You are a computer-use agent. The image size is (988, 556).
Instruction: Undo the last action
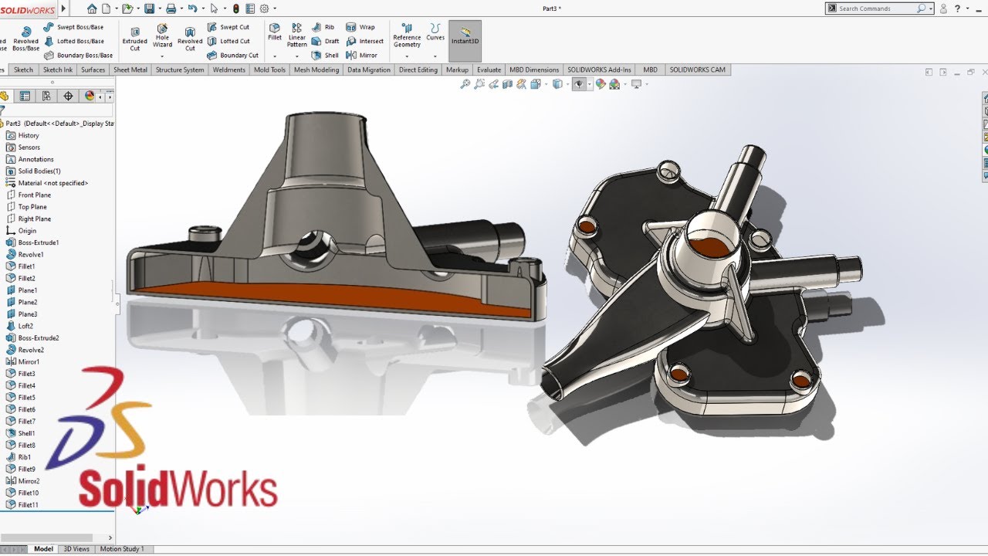coord(192,8)
